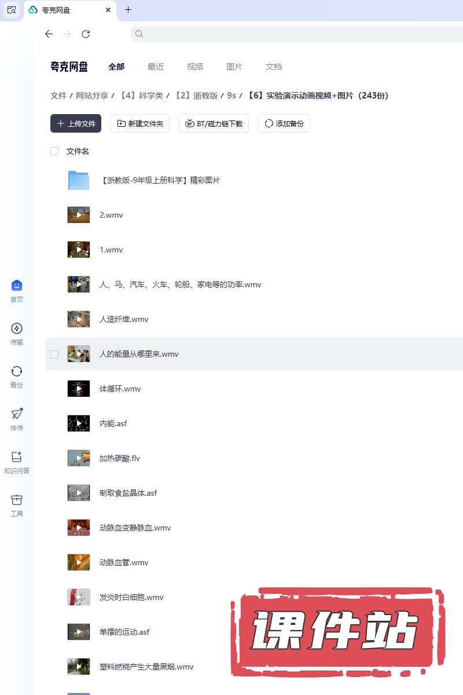Go back with the browser arrow
This screenshot has height=695, width=463.
[49, 34]
